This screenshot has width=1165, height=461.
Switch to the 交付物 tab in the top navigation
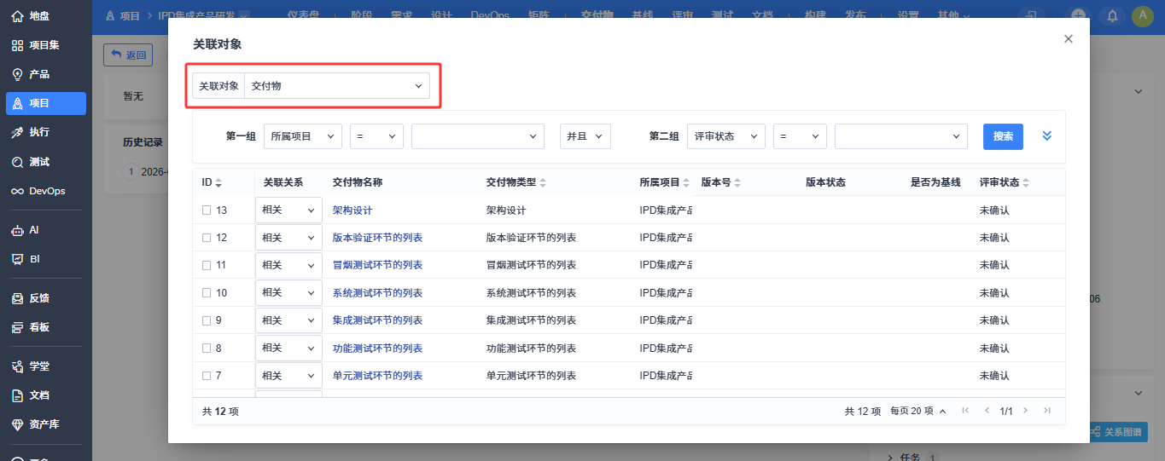[597, 15]
